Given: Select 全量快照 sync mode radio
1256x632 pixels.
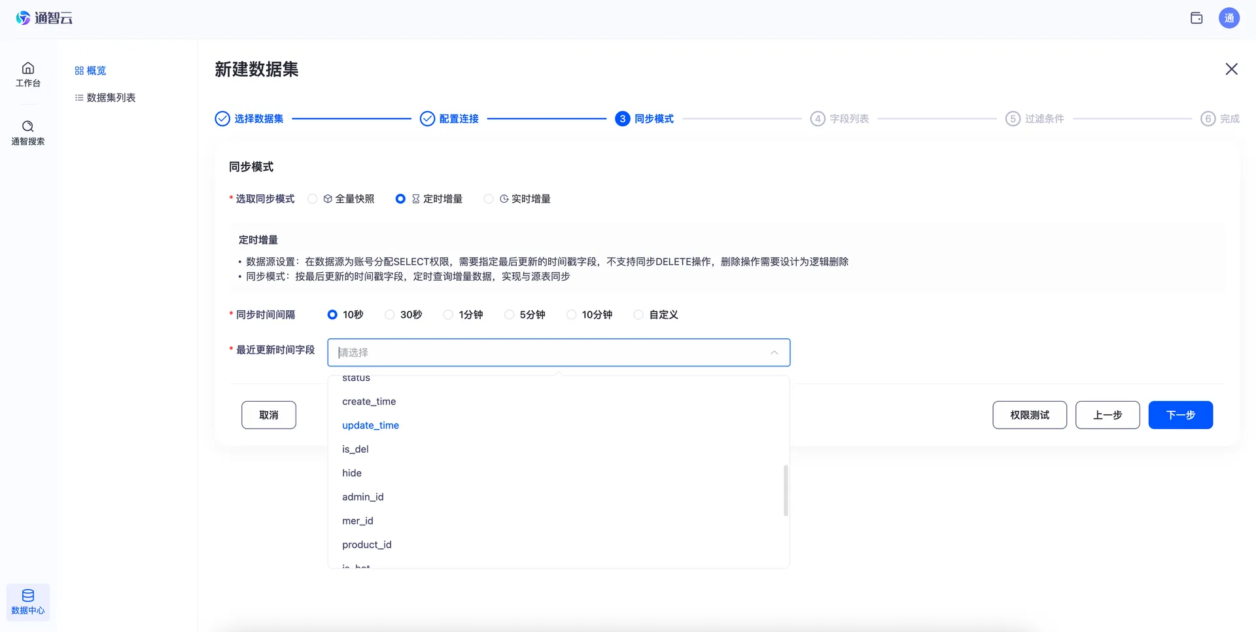Looking at the screenshot, I should click(313, 199).
